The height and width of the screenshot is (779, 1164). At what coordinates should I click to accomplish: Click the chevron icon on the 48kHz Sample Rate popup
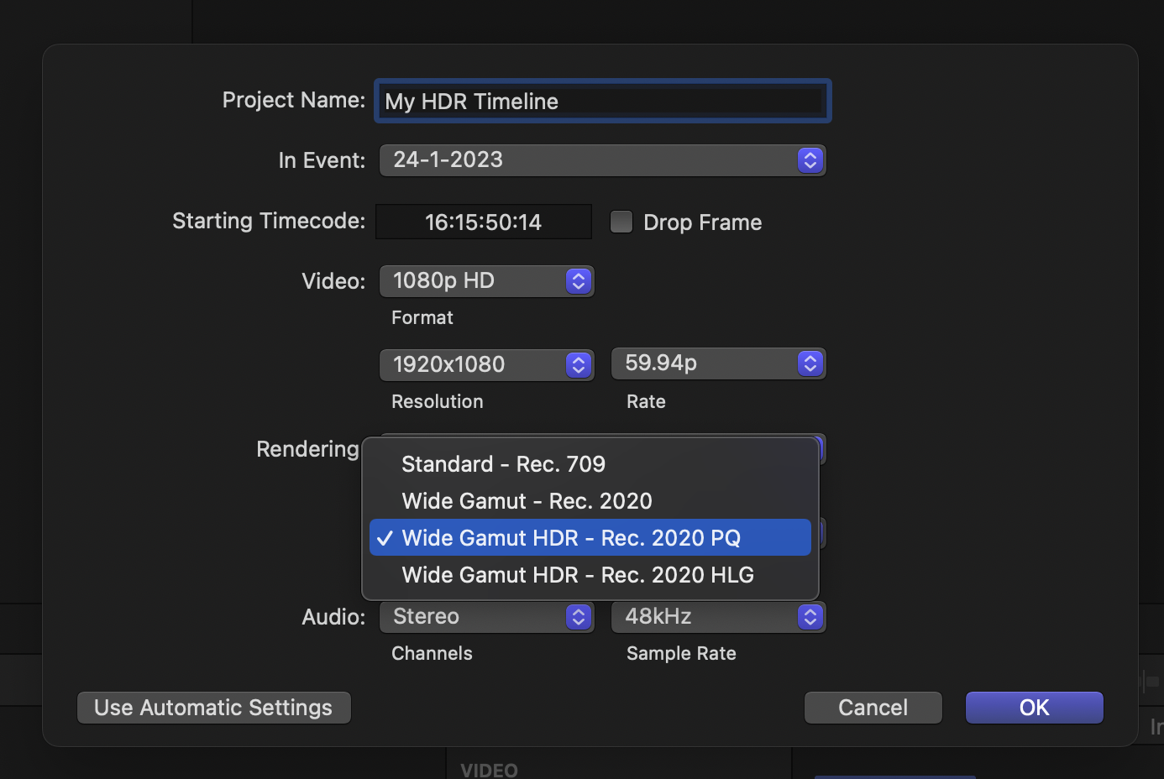click(810, 617)
